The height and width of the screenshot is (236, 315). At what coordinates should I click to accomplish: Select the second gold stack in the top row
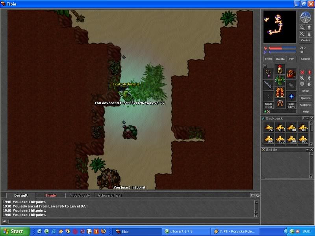pos(280,127)
